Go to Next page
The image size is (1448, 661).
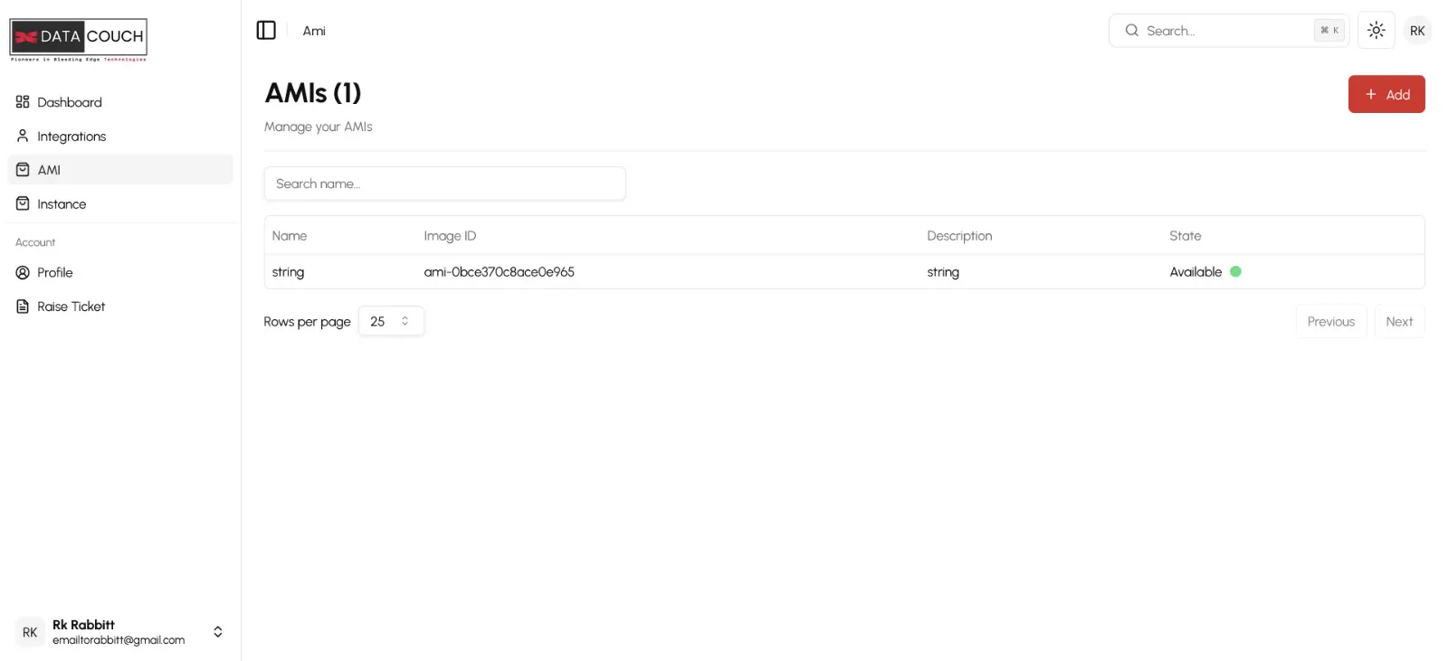(x=1399, y=322)
